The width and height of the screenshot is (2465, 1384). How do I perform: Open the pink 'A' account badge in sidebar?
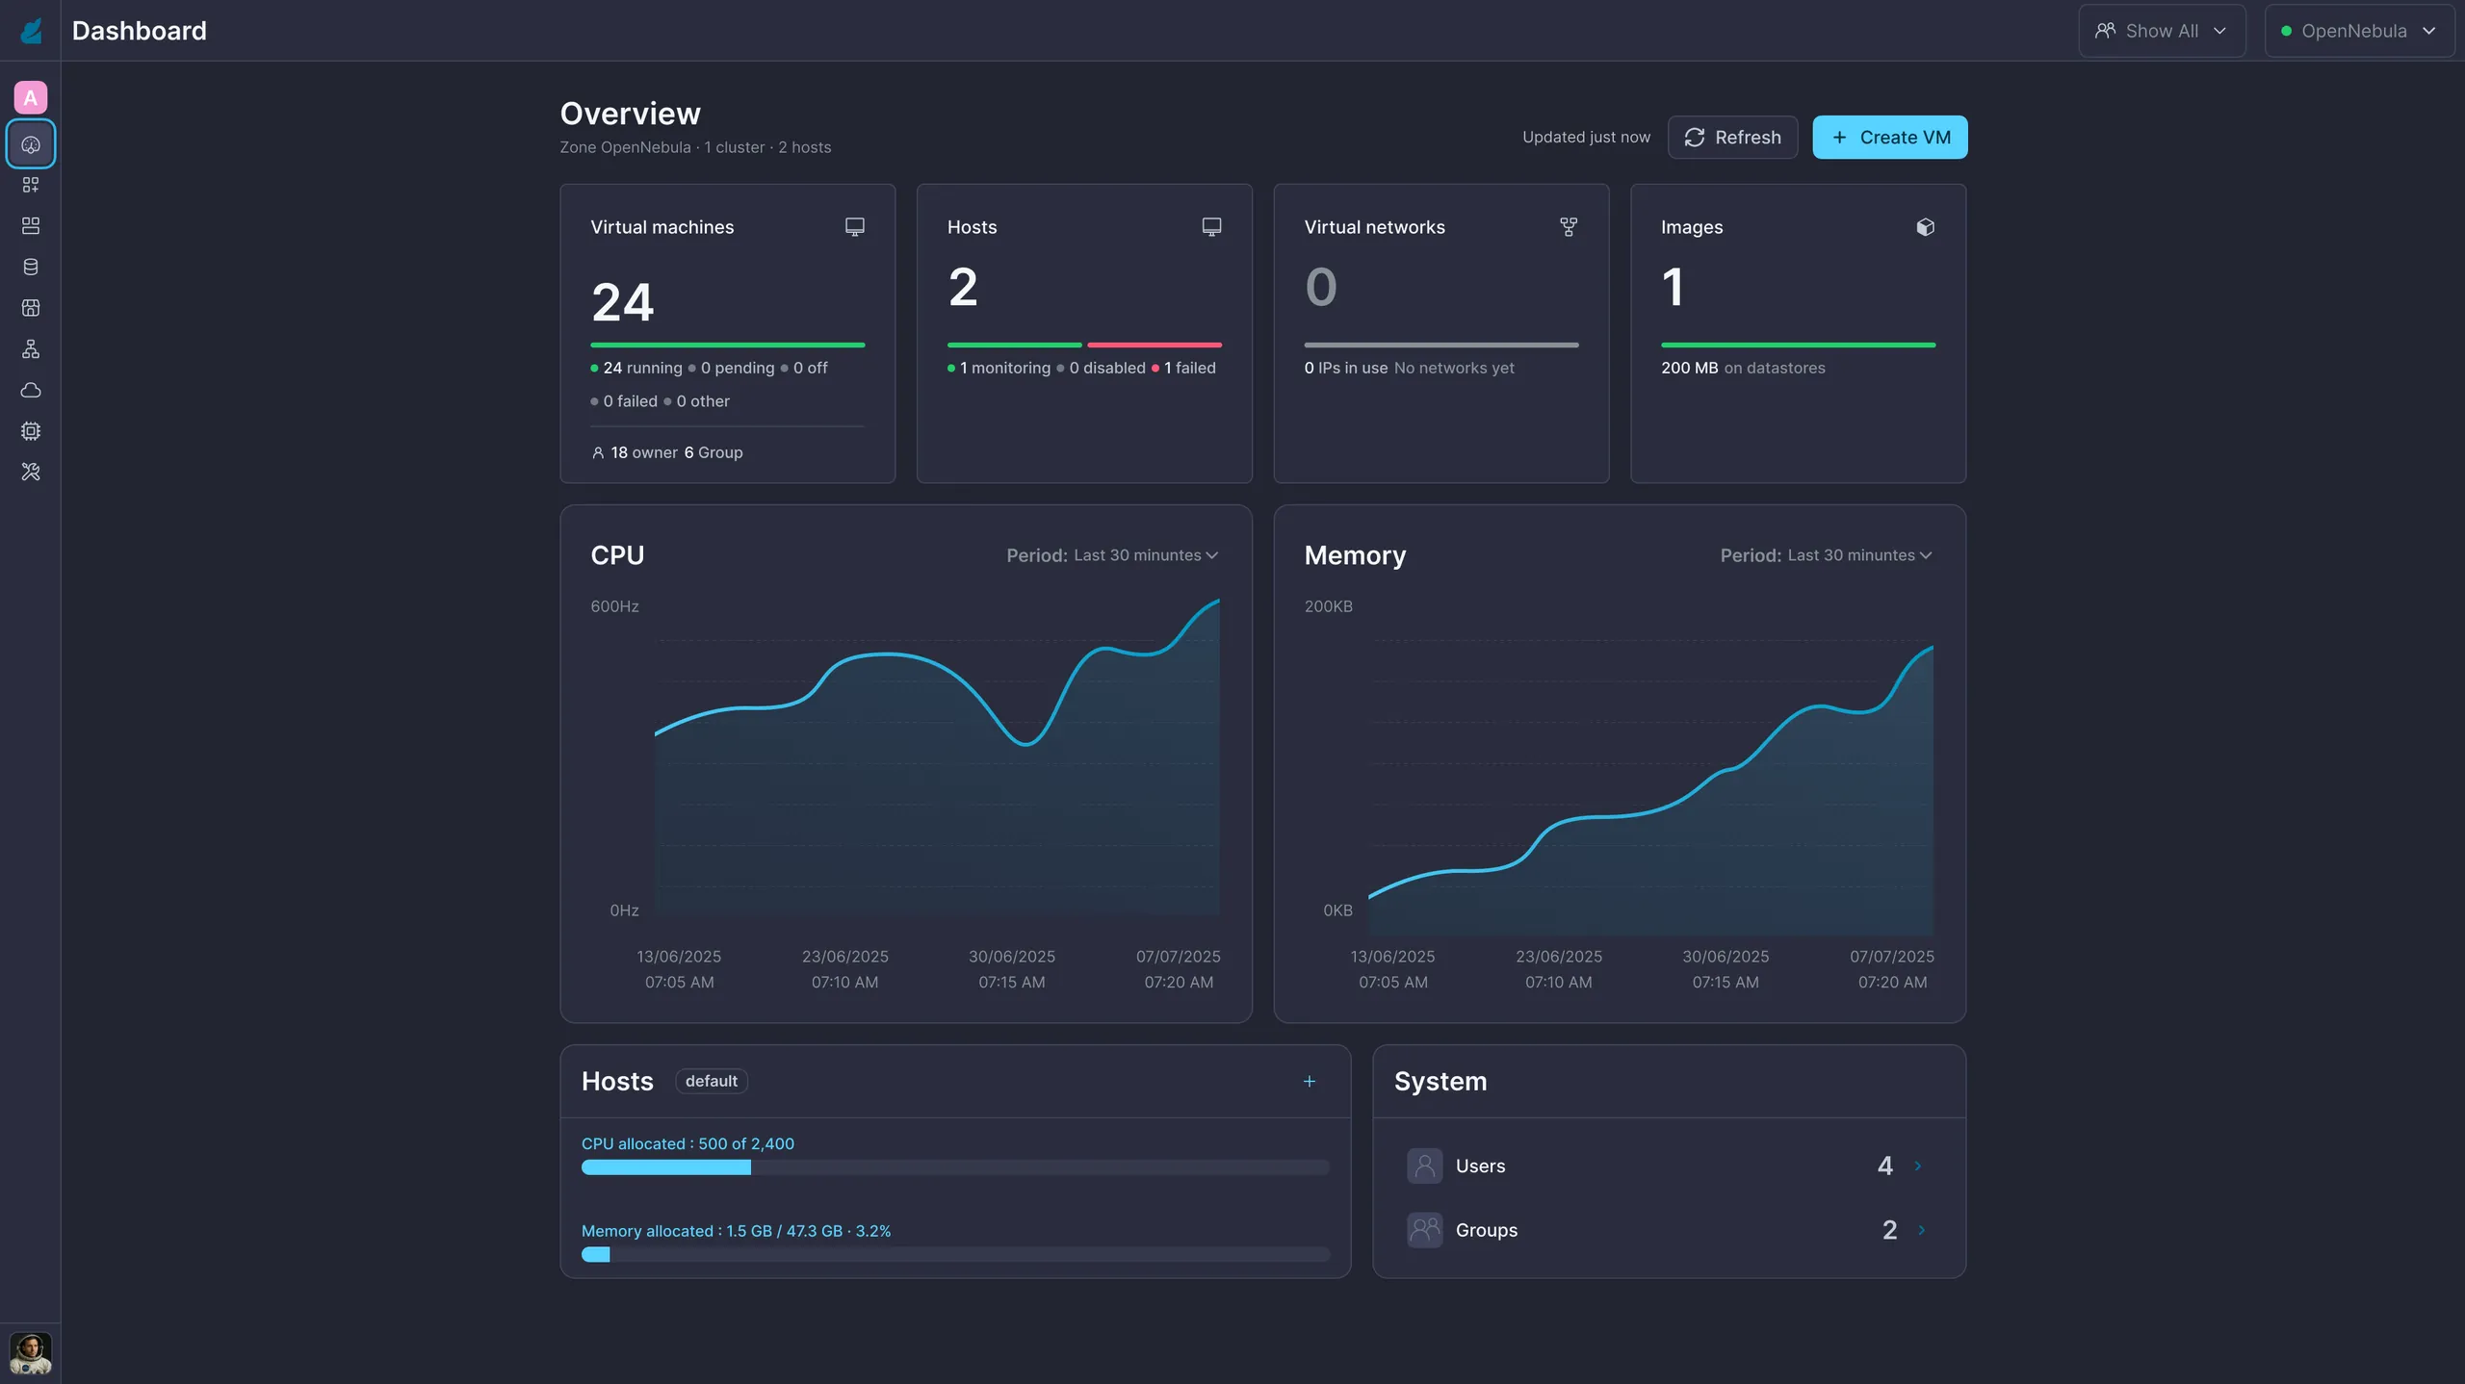point(31,97)
